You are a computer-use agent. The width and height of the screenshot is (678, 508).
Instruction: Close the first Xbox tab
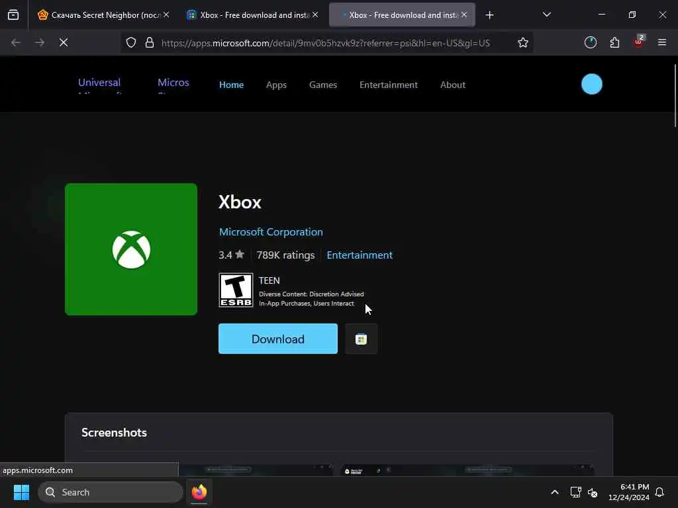click(x=315, y=15)
